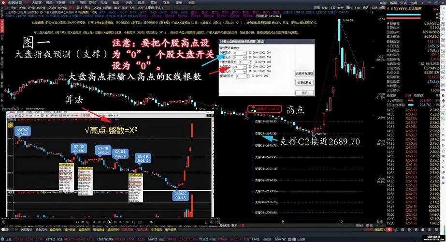Select the 60分钟 timeframe tab
This screenshot has height=242, width=446.
click(x=62, y=8)
